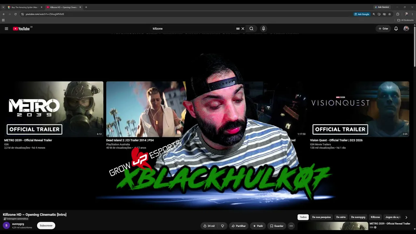Image resolution: width=416 pixels, height=234 pixels.
Task: Expand the tab search dropdown
Action: pyautogui.click(x=3, y=7)
